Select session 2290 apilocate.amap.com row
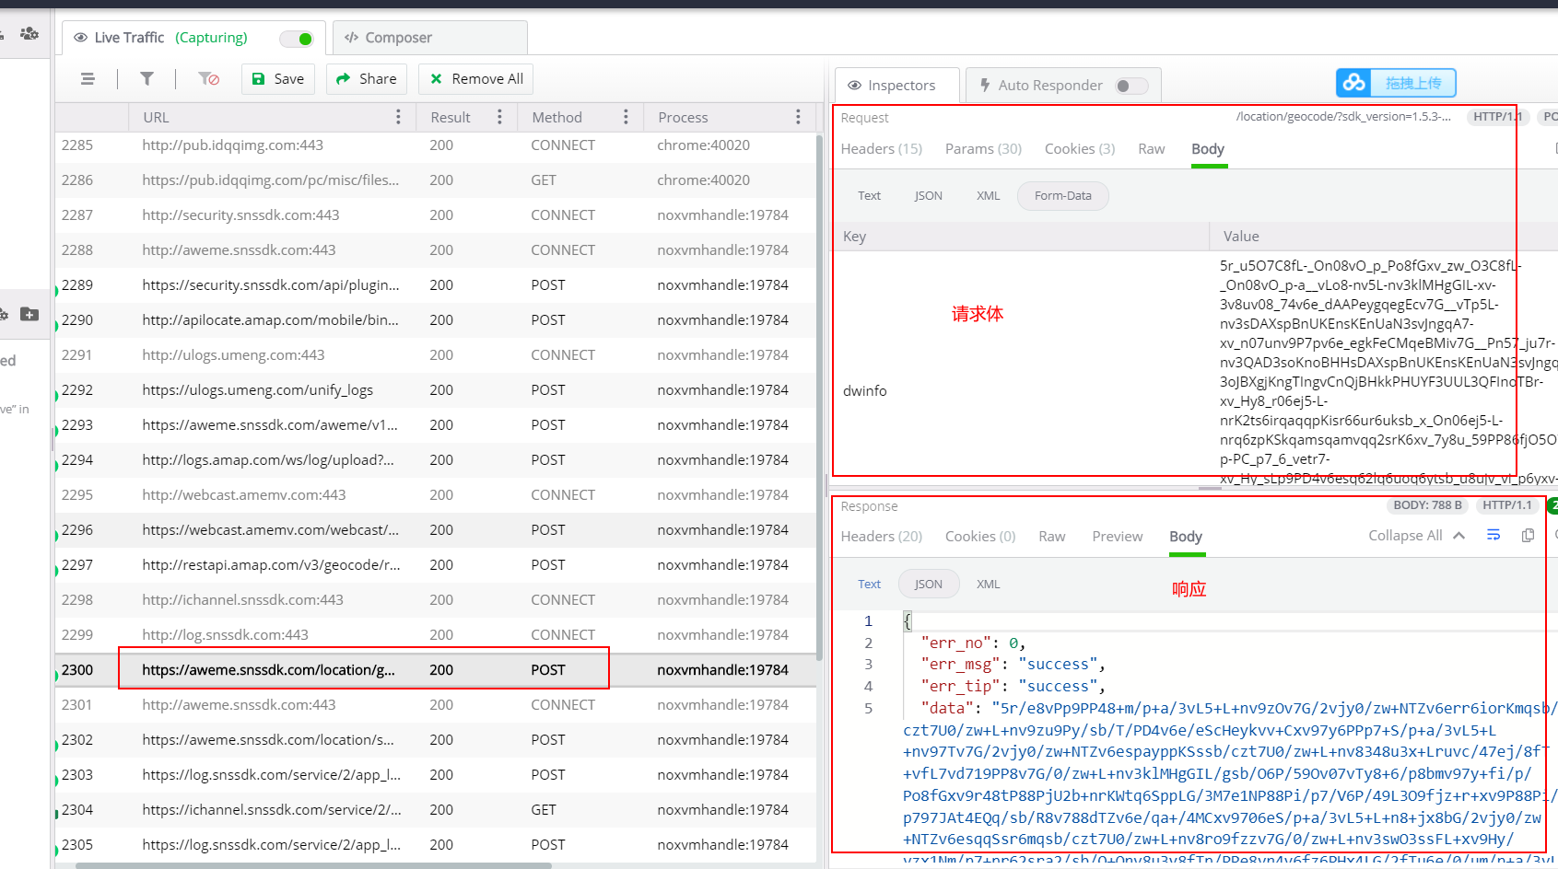 [x=435, y=319]
